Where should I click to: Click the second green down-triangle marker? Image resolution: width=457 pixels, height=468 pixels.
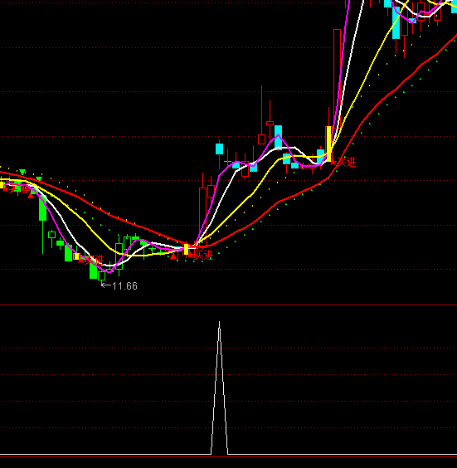(x=39, y=179)
